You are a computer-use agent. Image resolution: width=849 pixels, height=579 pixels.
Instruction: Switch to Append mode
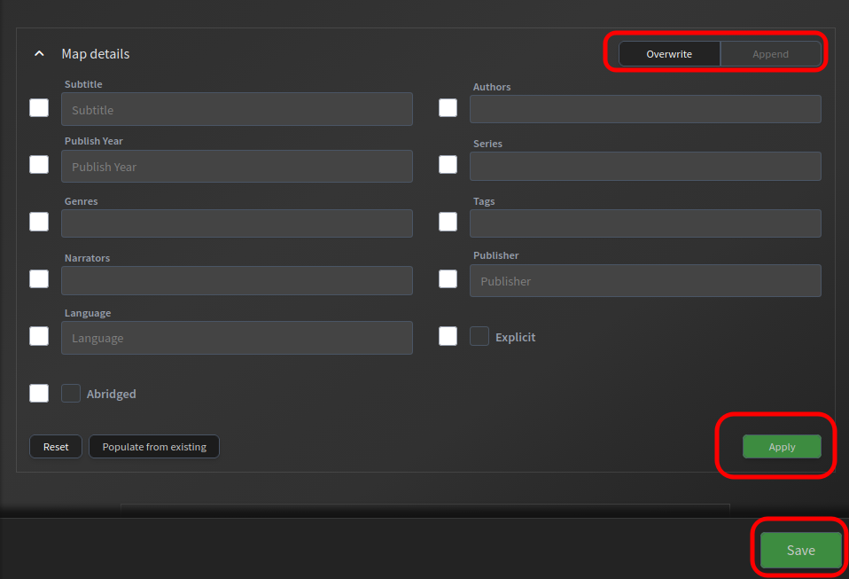pos(770,53)
